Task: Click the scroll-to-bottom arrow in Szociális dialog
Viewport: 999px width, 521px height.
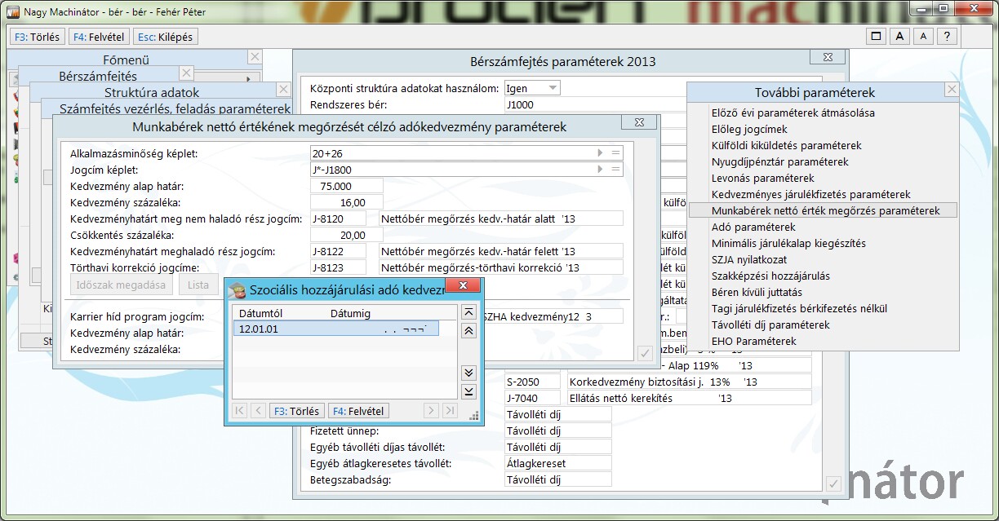Action: pos(468,391)
